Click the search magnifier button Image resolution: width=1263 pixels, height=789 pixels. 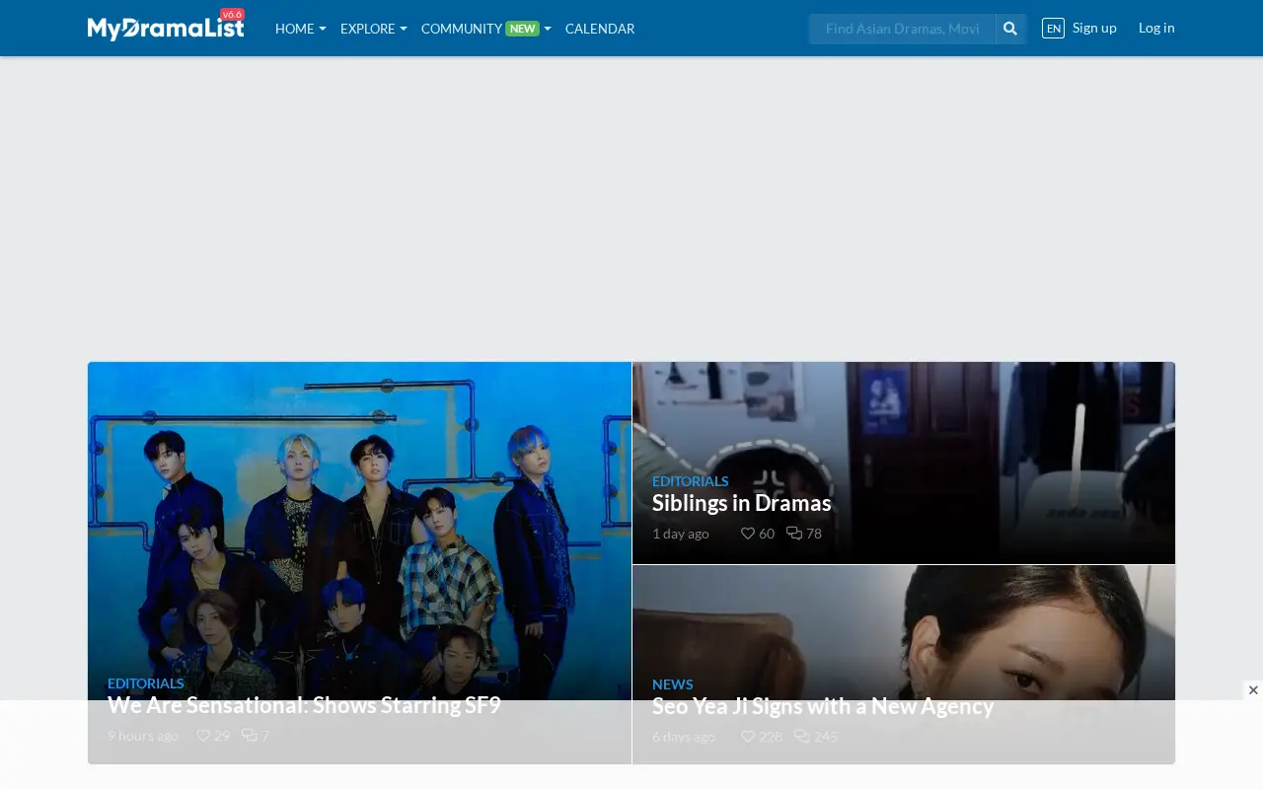point(1010,29)
